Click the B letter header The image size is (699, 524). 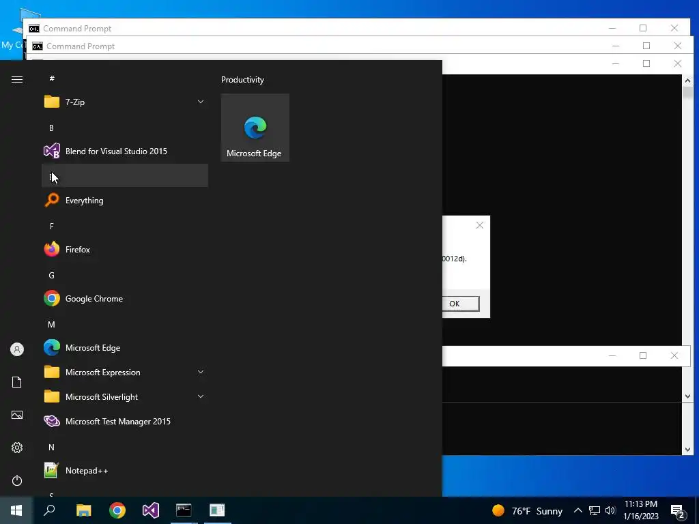pyautogui.click(x=51, y=128)
